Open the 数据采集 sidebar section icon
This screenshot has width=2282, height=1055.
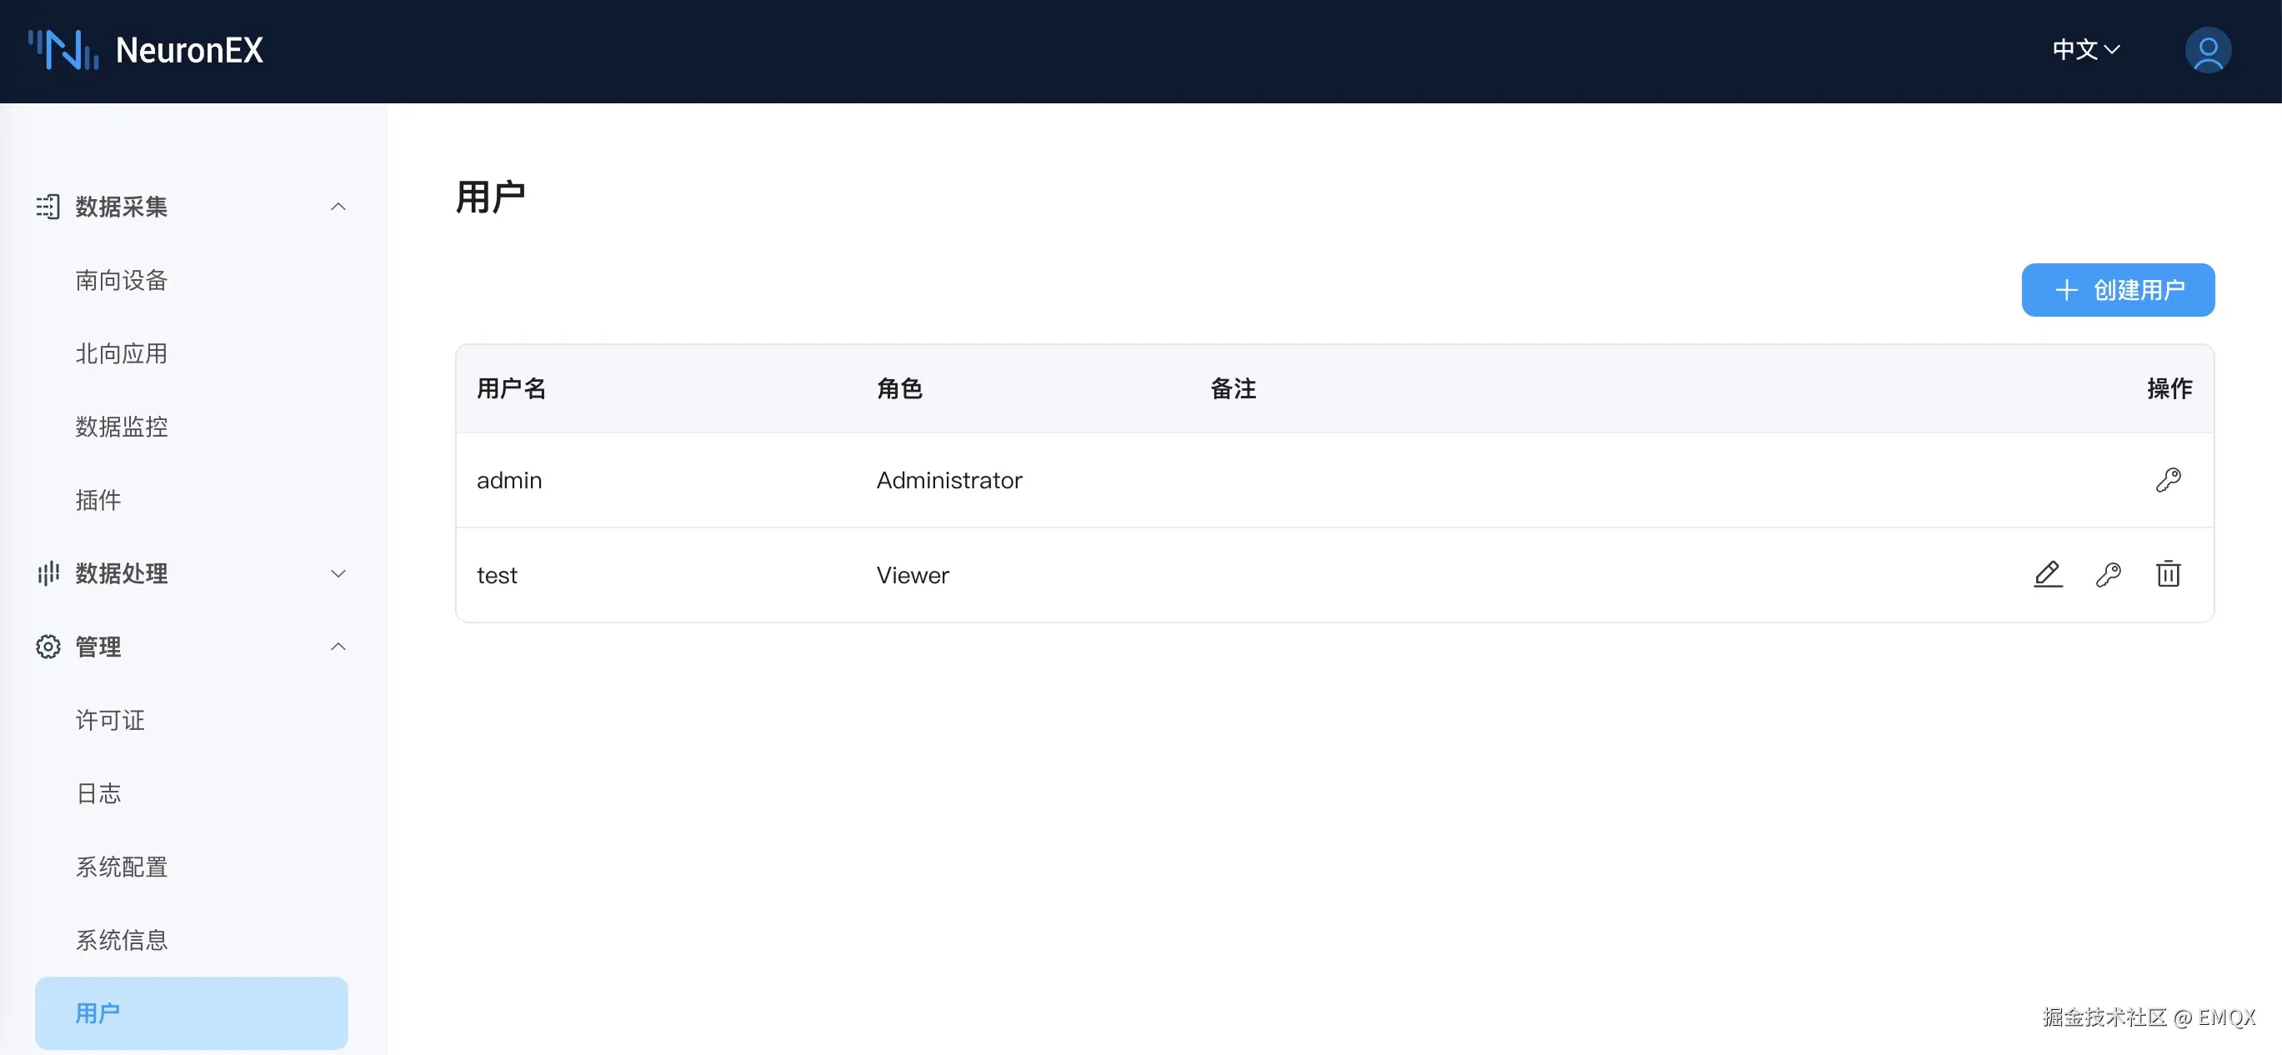48,207
